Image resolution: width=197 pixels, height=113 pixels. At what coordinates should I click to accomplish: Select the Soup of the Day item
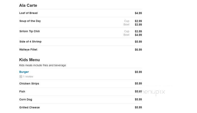pos(30,21)
